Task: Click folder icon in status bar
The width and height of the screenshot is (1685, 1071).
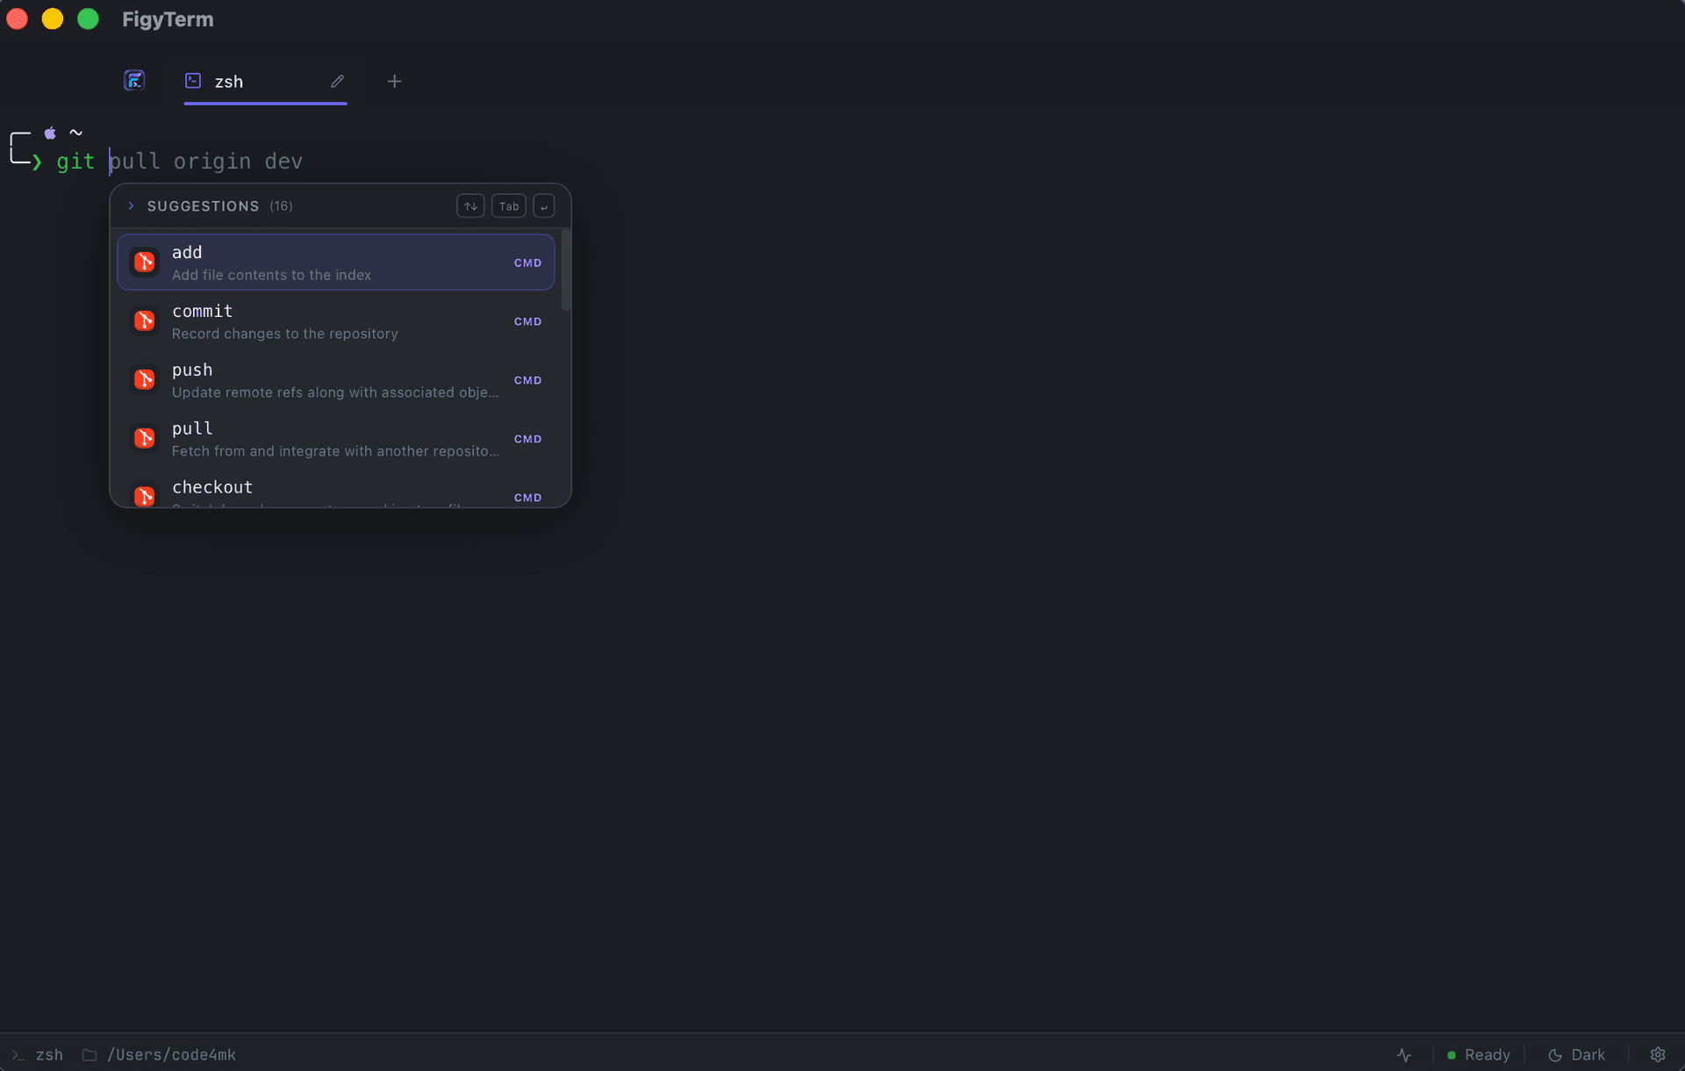Action: click(x=90, y=1055)
